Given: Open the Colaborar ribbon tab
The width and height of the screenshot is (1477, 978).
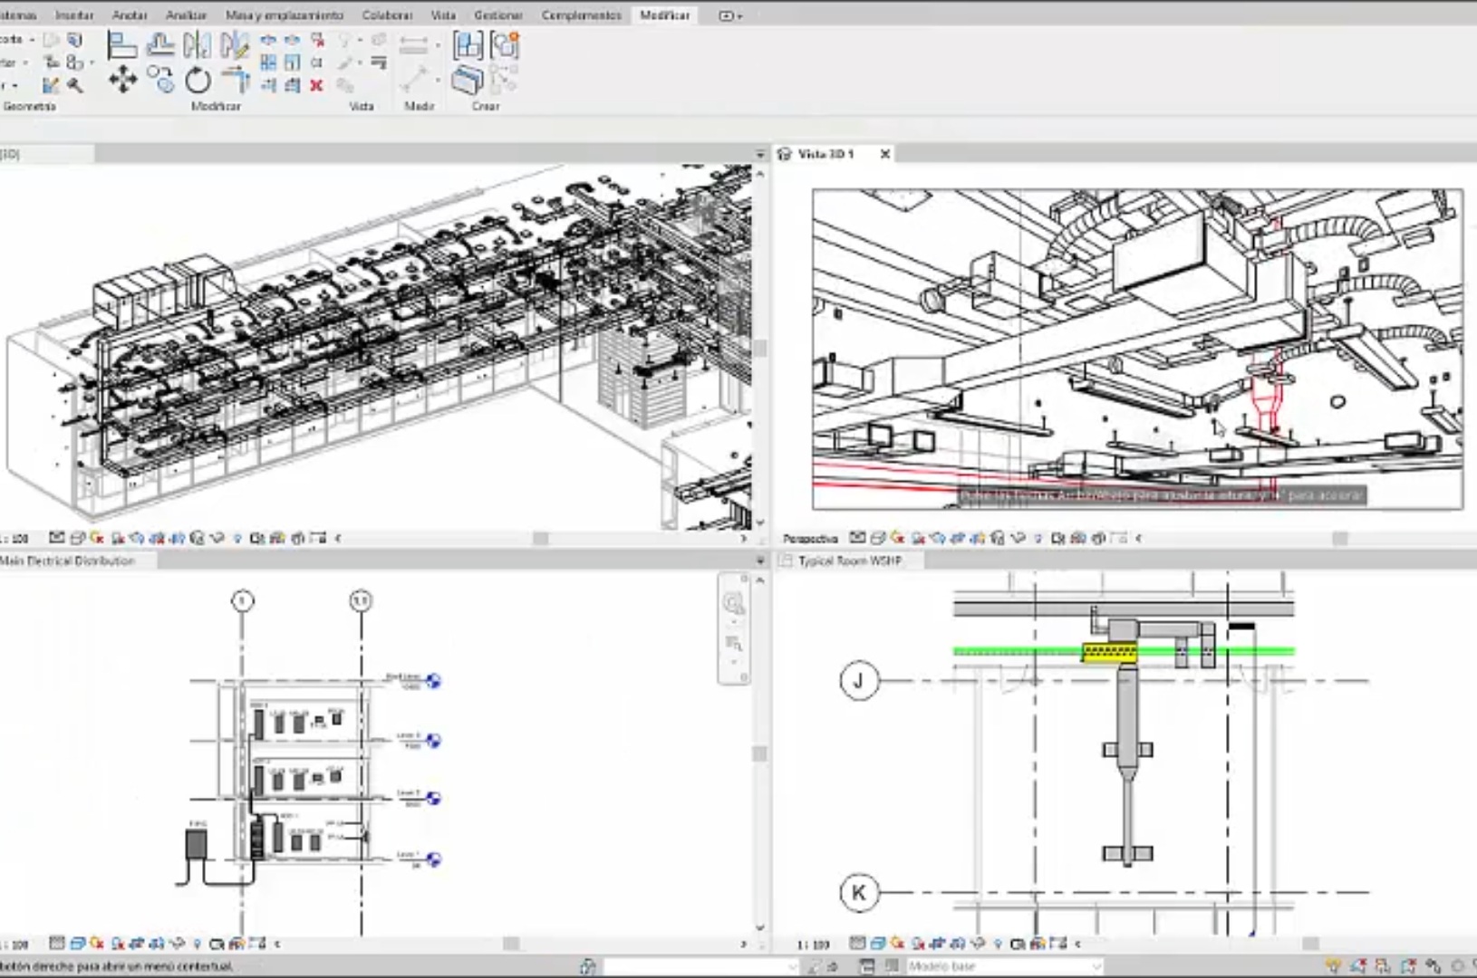Looking at the screenshot, I should point(387,15).
